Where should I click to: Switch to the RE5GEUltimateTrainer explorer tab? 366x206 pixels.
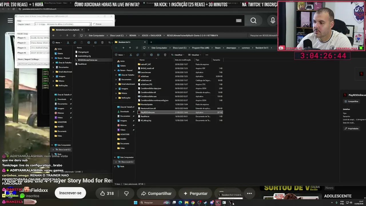[x=67, y=30]
